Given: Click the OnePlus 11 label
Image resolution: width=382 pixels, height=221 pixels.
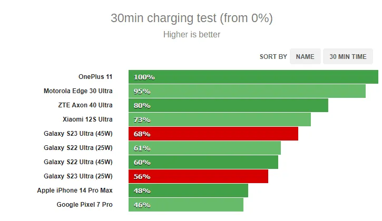Looking at the screenshot, I should click(95, 77).
